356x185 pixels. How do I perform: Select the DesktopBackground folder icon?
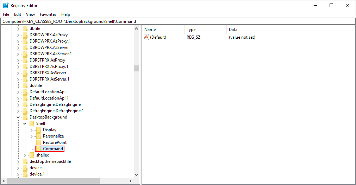[25, 117]
